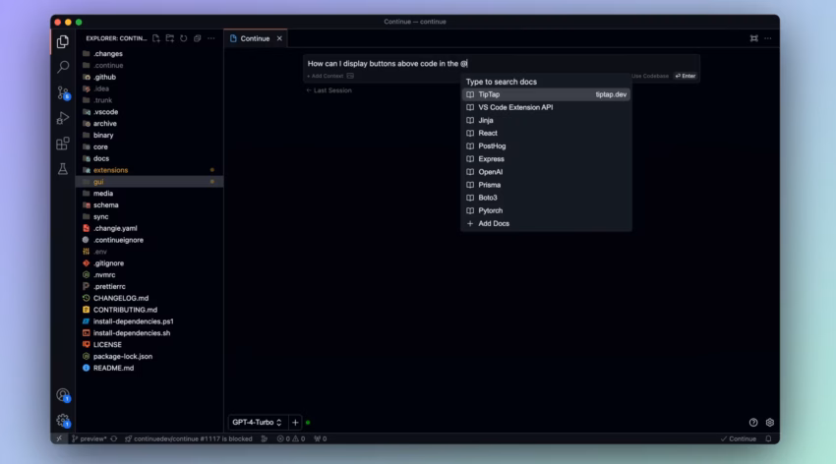Go back to Last Session
Image resolution: width=836 pixels, height=464 pixels.
[328, 90]
